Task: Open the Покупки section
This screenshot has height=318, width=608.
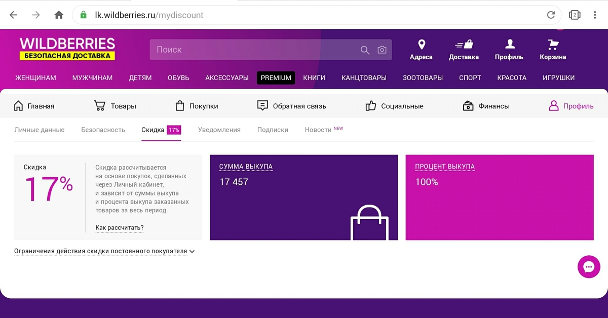Action: pyautogui.click(x=197, y=106)
